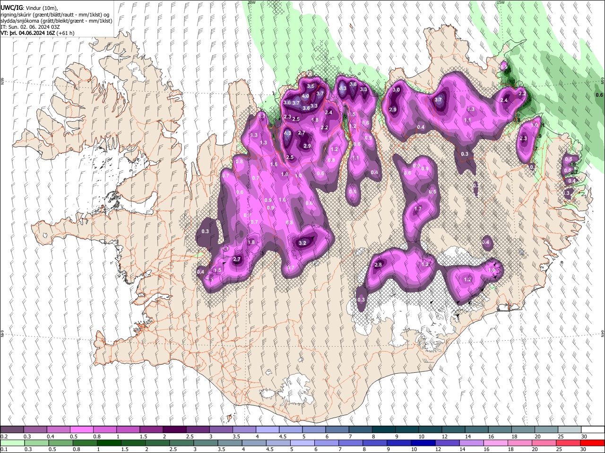Select top legend swatch between 0.2 and 0.3
The image size is (605, 453).
pyautogui.click(x=12, y=430)
